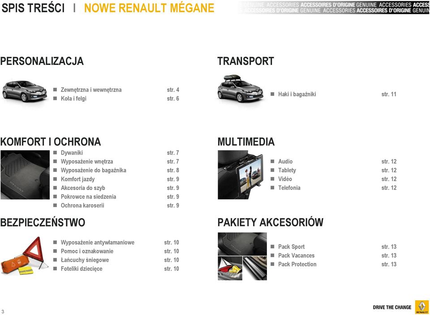Click page number str. 4
Viewport: 430px width, 315px height.
click(173, 90)
